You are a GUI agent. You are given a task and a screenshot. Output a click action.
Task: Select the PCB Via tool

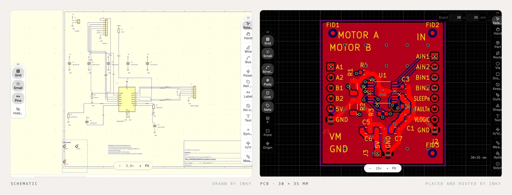pyautogui.click(x=497, y=66)
